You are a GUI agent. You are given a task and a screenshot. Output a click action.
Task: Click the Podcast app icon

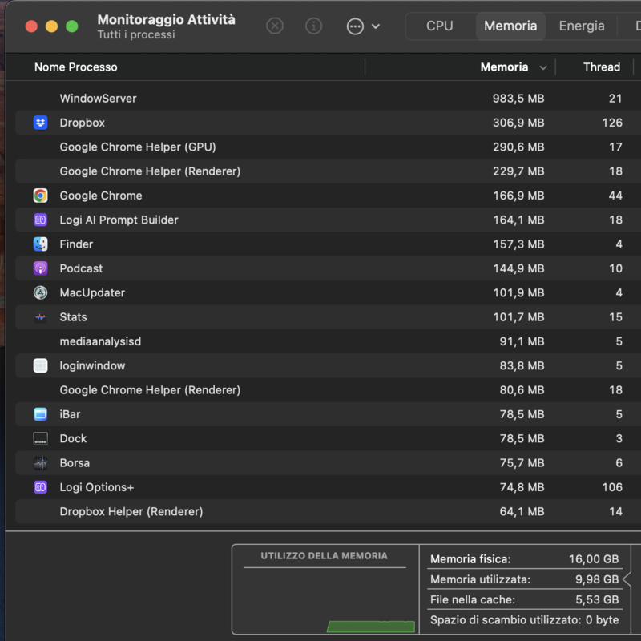point(41,268)
